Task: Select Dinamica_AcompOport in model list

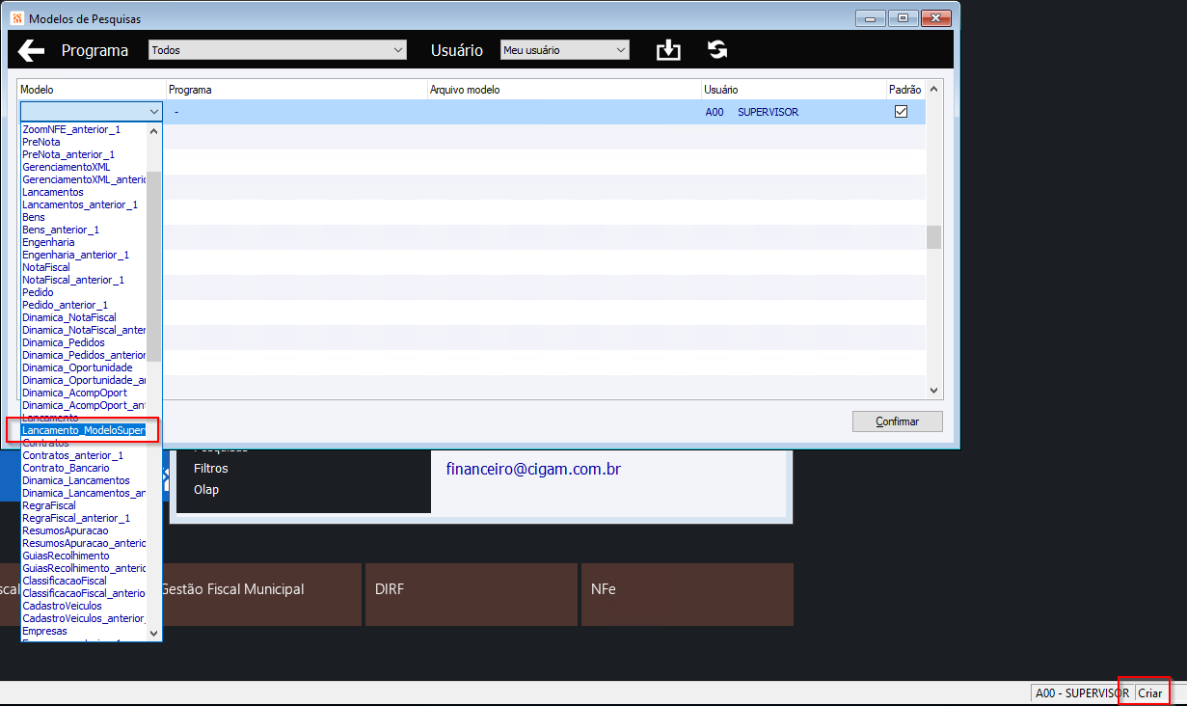Action: pos(74,393)
